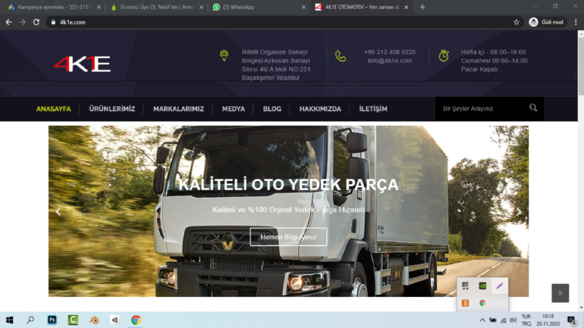Open the İLETİŞİM menu item
Image resolution: width=584 pixels, height=328 pixels.
pos(373,109)
